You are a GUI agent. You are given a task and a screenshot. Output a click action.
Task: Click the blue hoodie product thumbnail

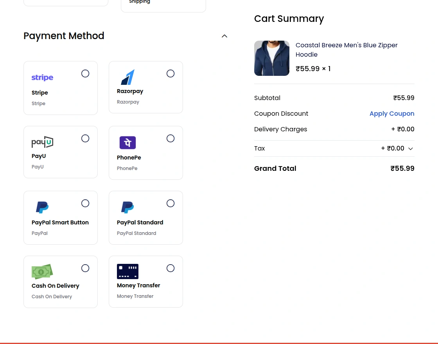pyautogui.click(x=272, y=58)
